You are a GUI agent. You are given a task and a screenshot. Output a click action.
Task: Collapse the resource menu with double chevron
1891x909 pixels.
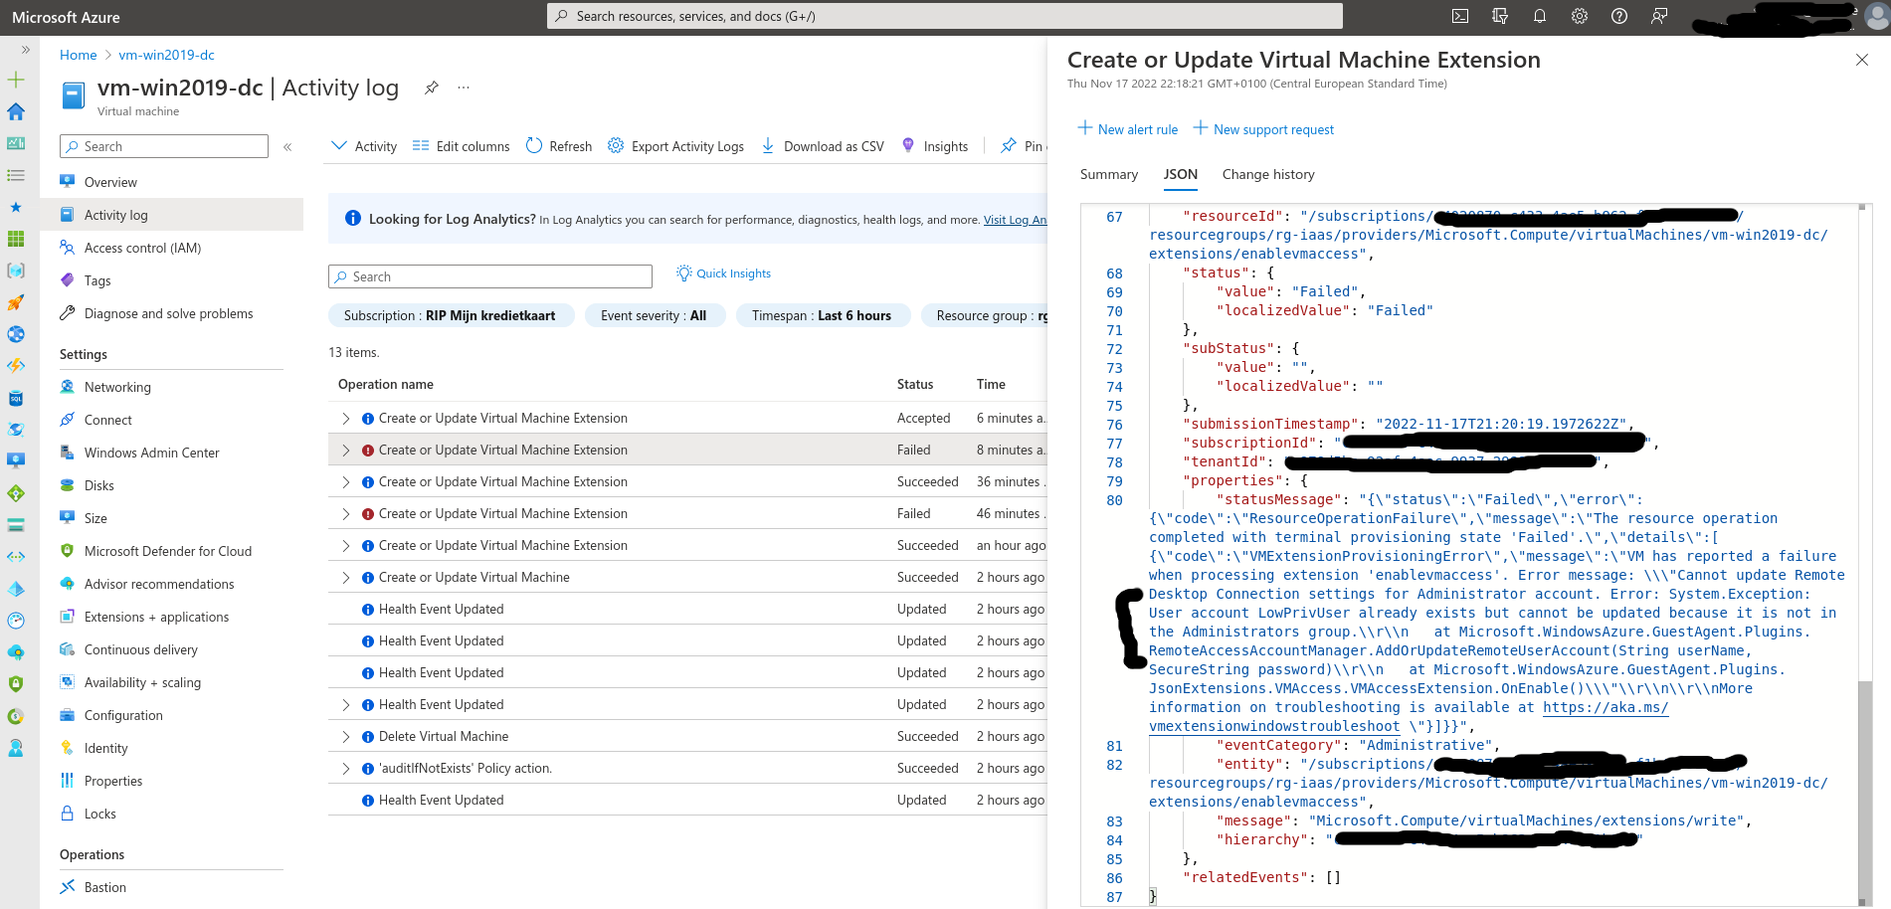pos(287,147)
